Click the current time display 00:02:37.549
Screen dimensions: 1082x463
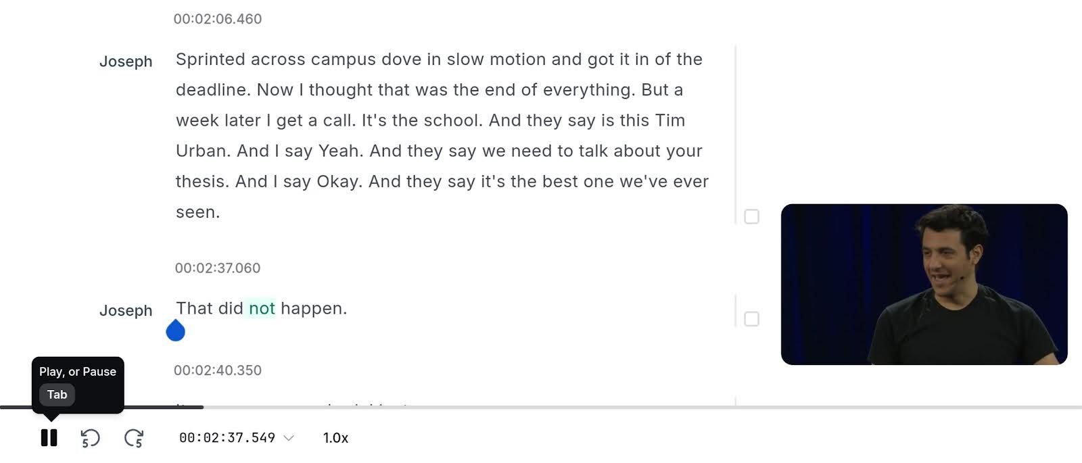227,437
